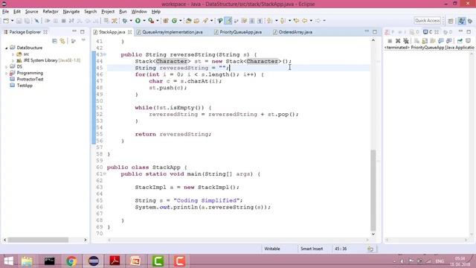Click the Run Last Tool (external tools) icon
Screen dimensions: 476x268
click(151, 21)
